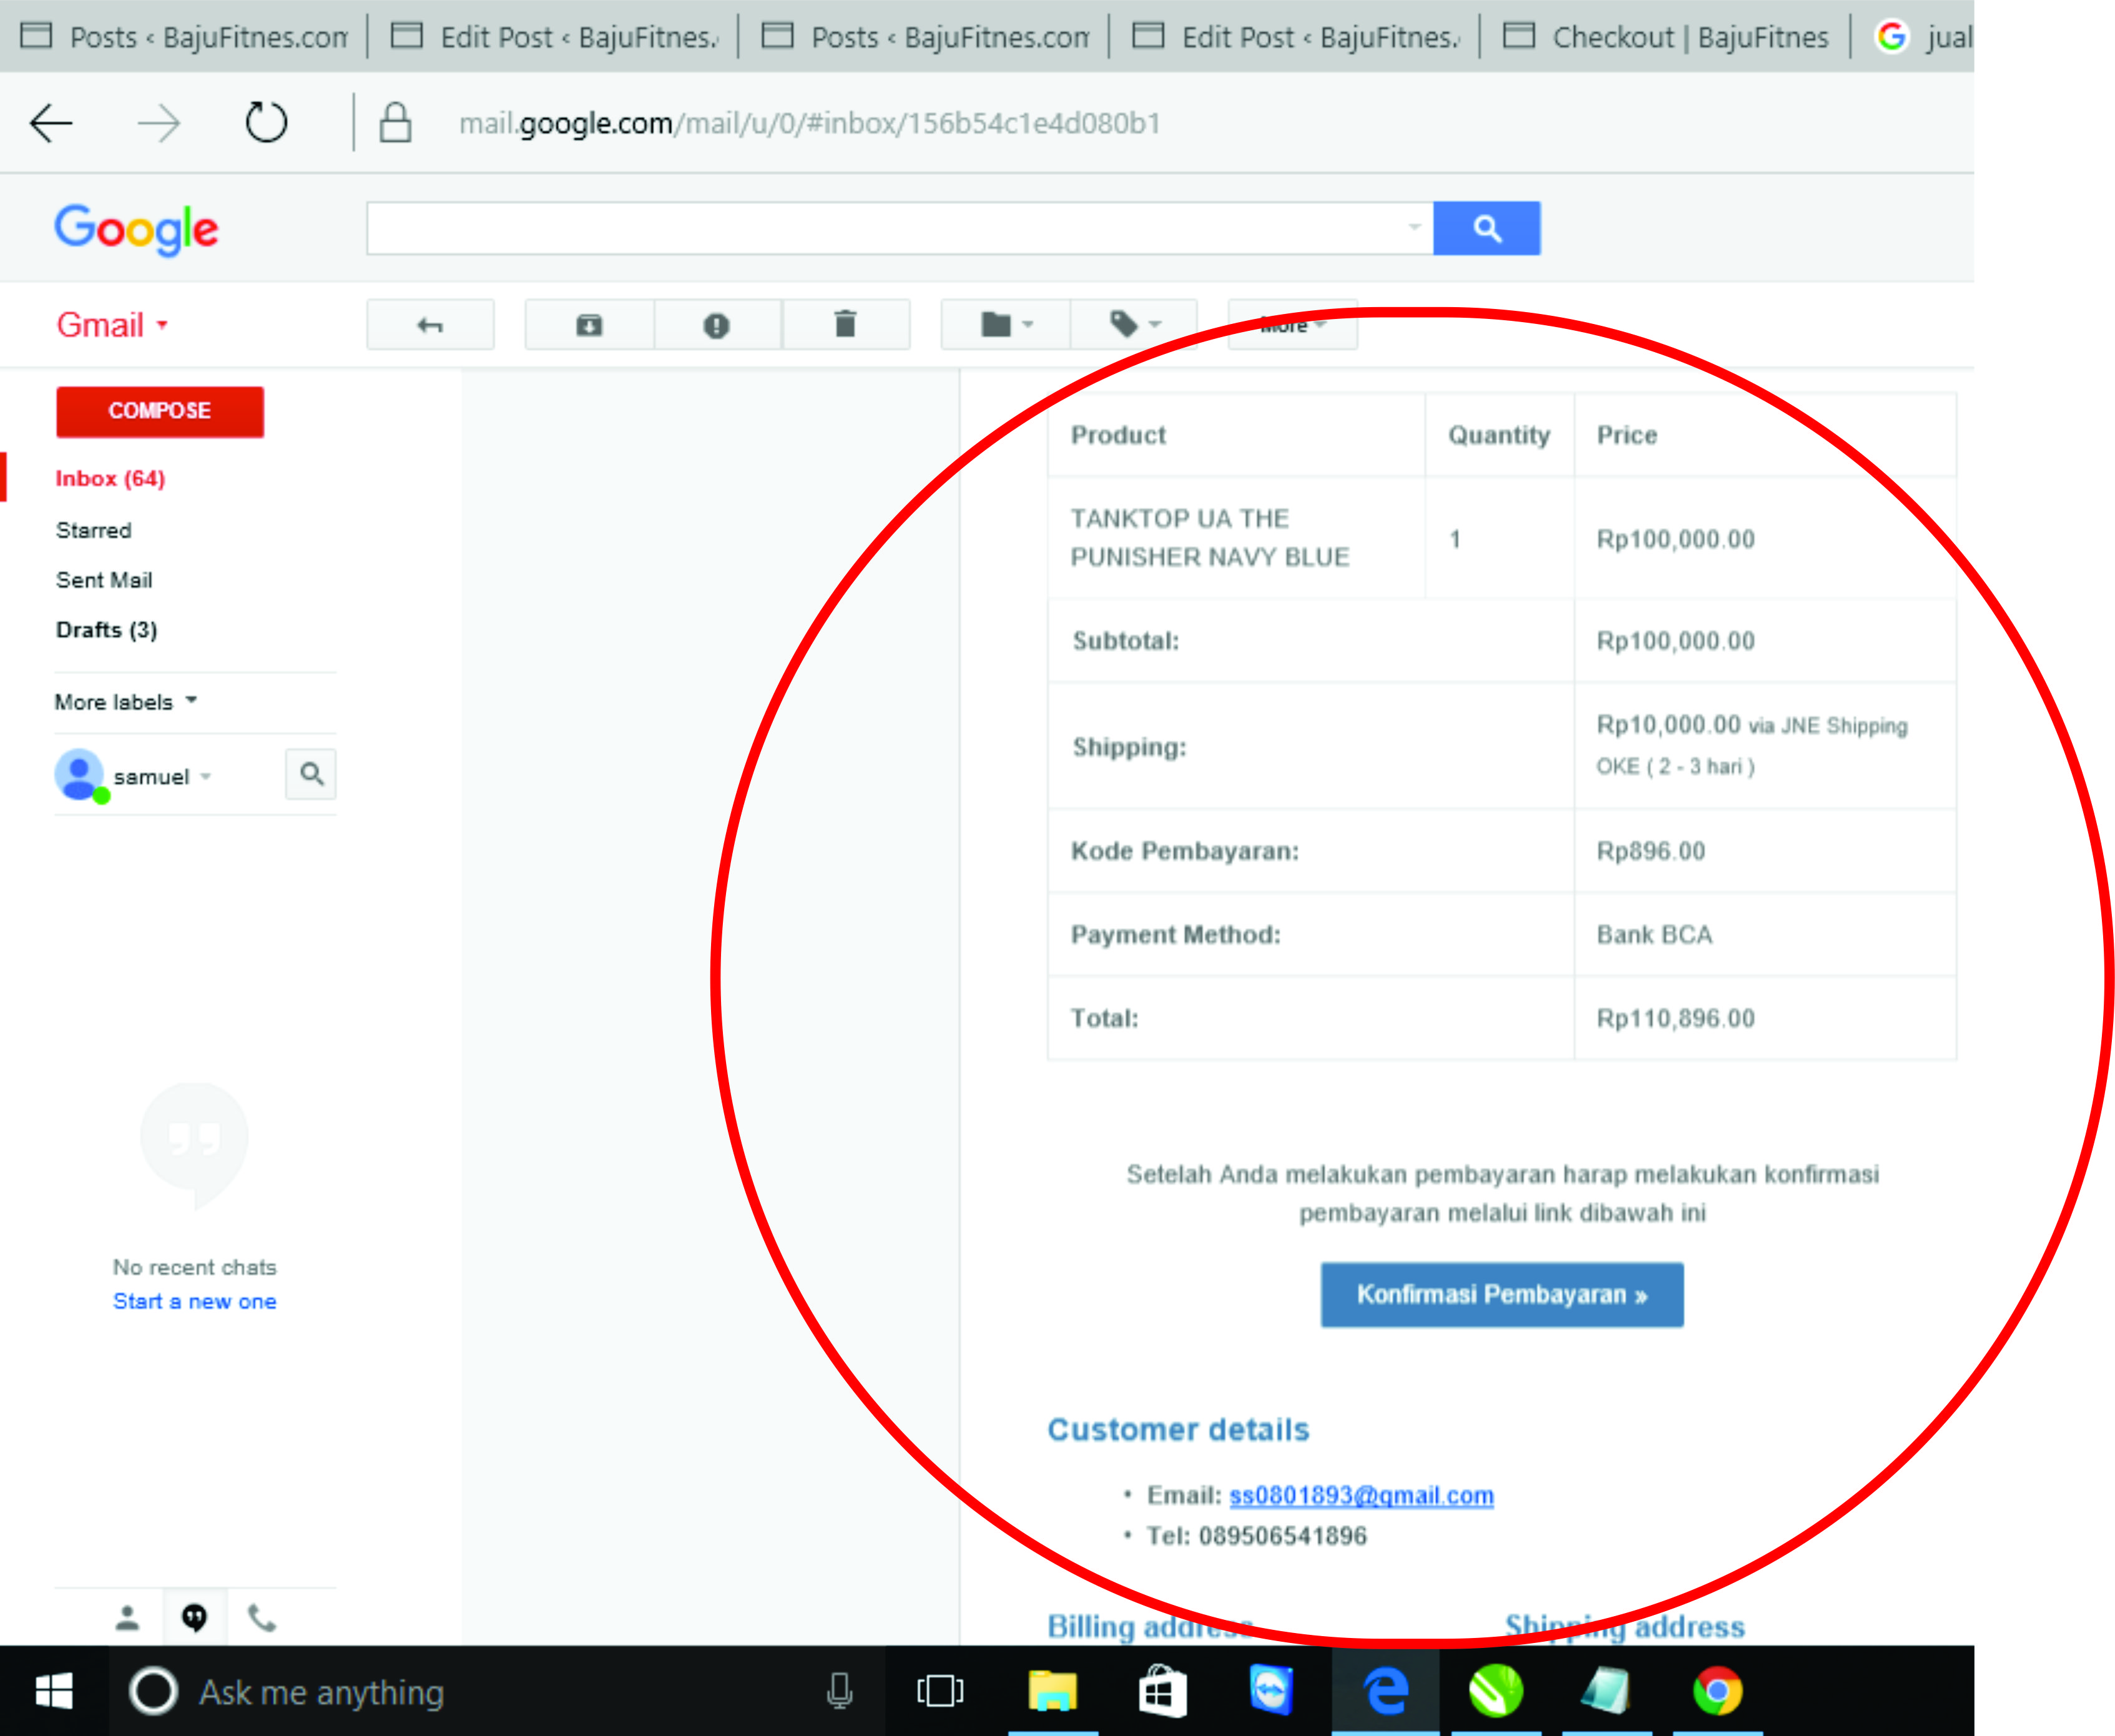The width and height of the screenshot is (2115, 1736).
Task: Switch to second Posts BajuFitnes tab
Action: 926,37
